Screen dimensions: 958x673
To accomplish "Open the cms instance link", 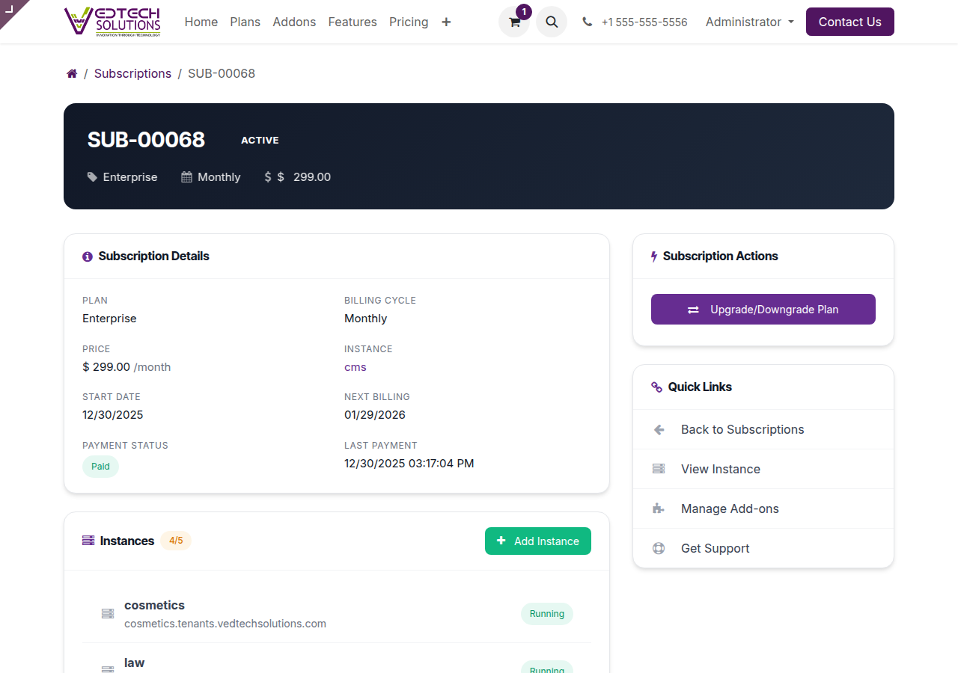I will pos(355,366).
